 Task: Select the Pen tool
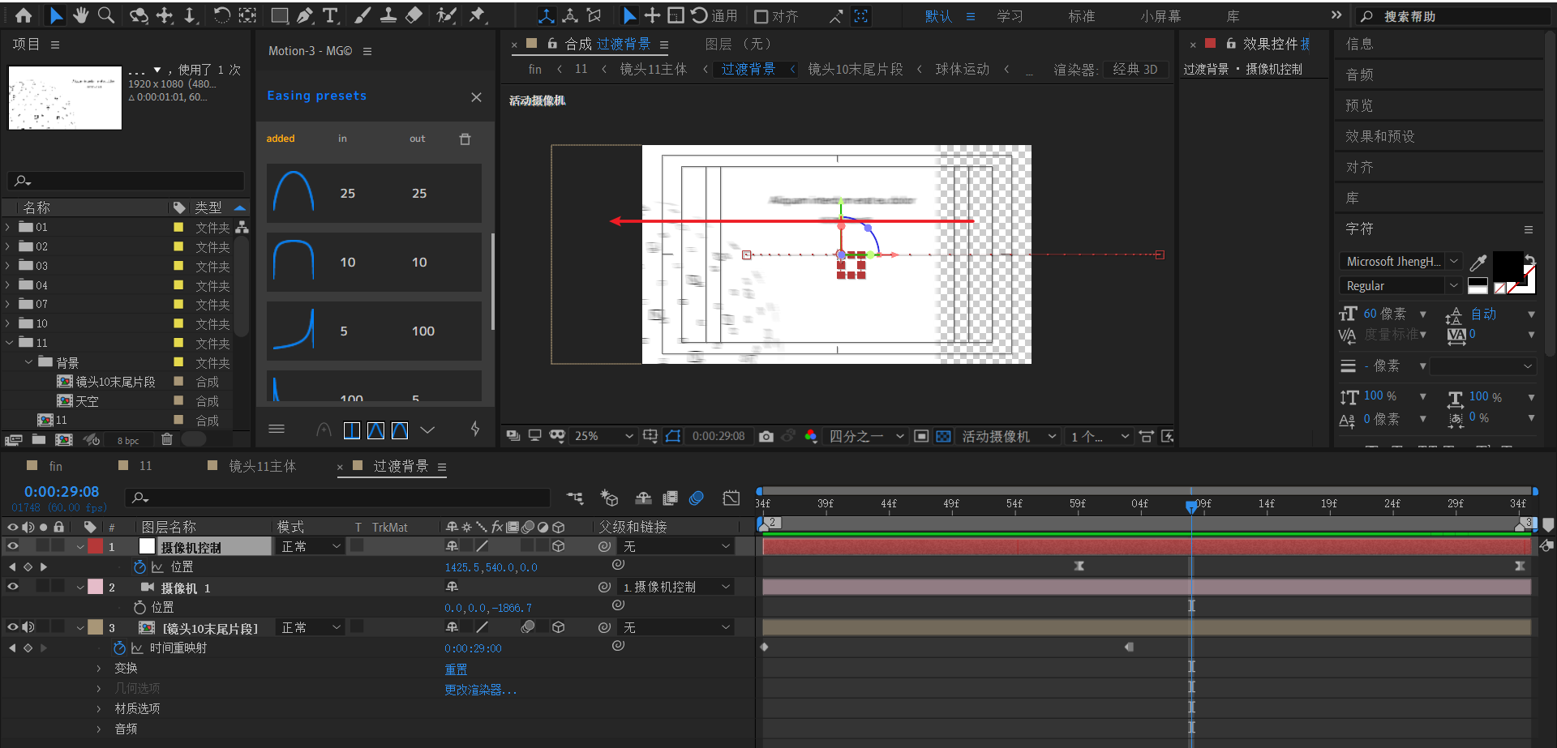coord(305,15)
